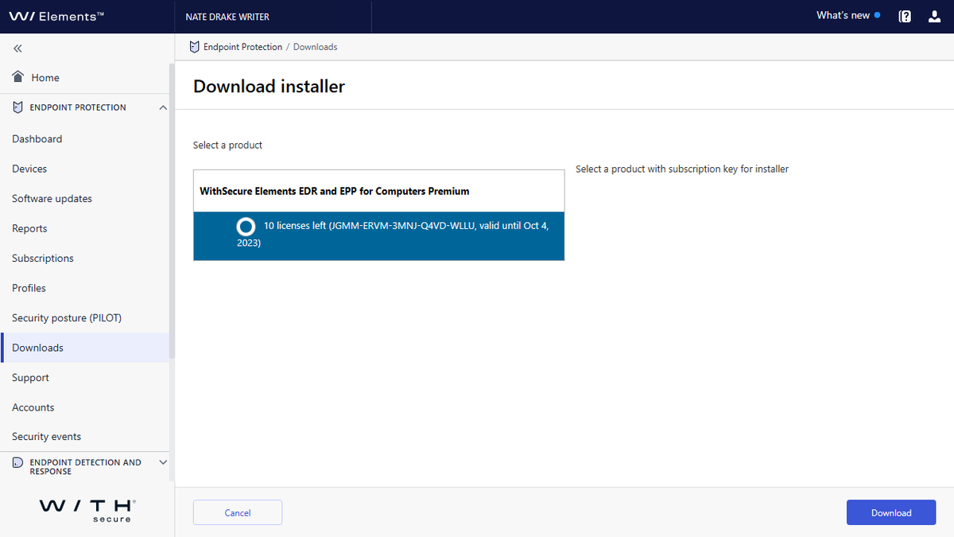Click the WithSecure logo at sidebar bottom
Screen dimensions: 954x537
pos(86,509)
